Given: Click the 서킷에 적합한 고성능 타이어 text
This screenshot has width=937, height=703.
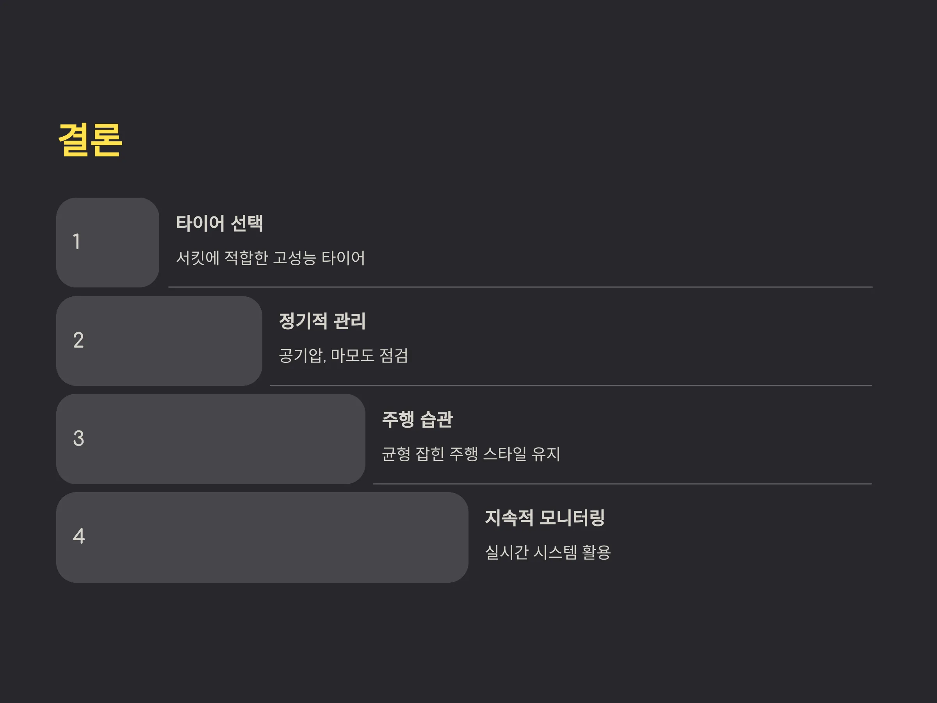Looking at the screenshot, I should pos(271,258).
